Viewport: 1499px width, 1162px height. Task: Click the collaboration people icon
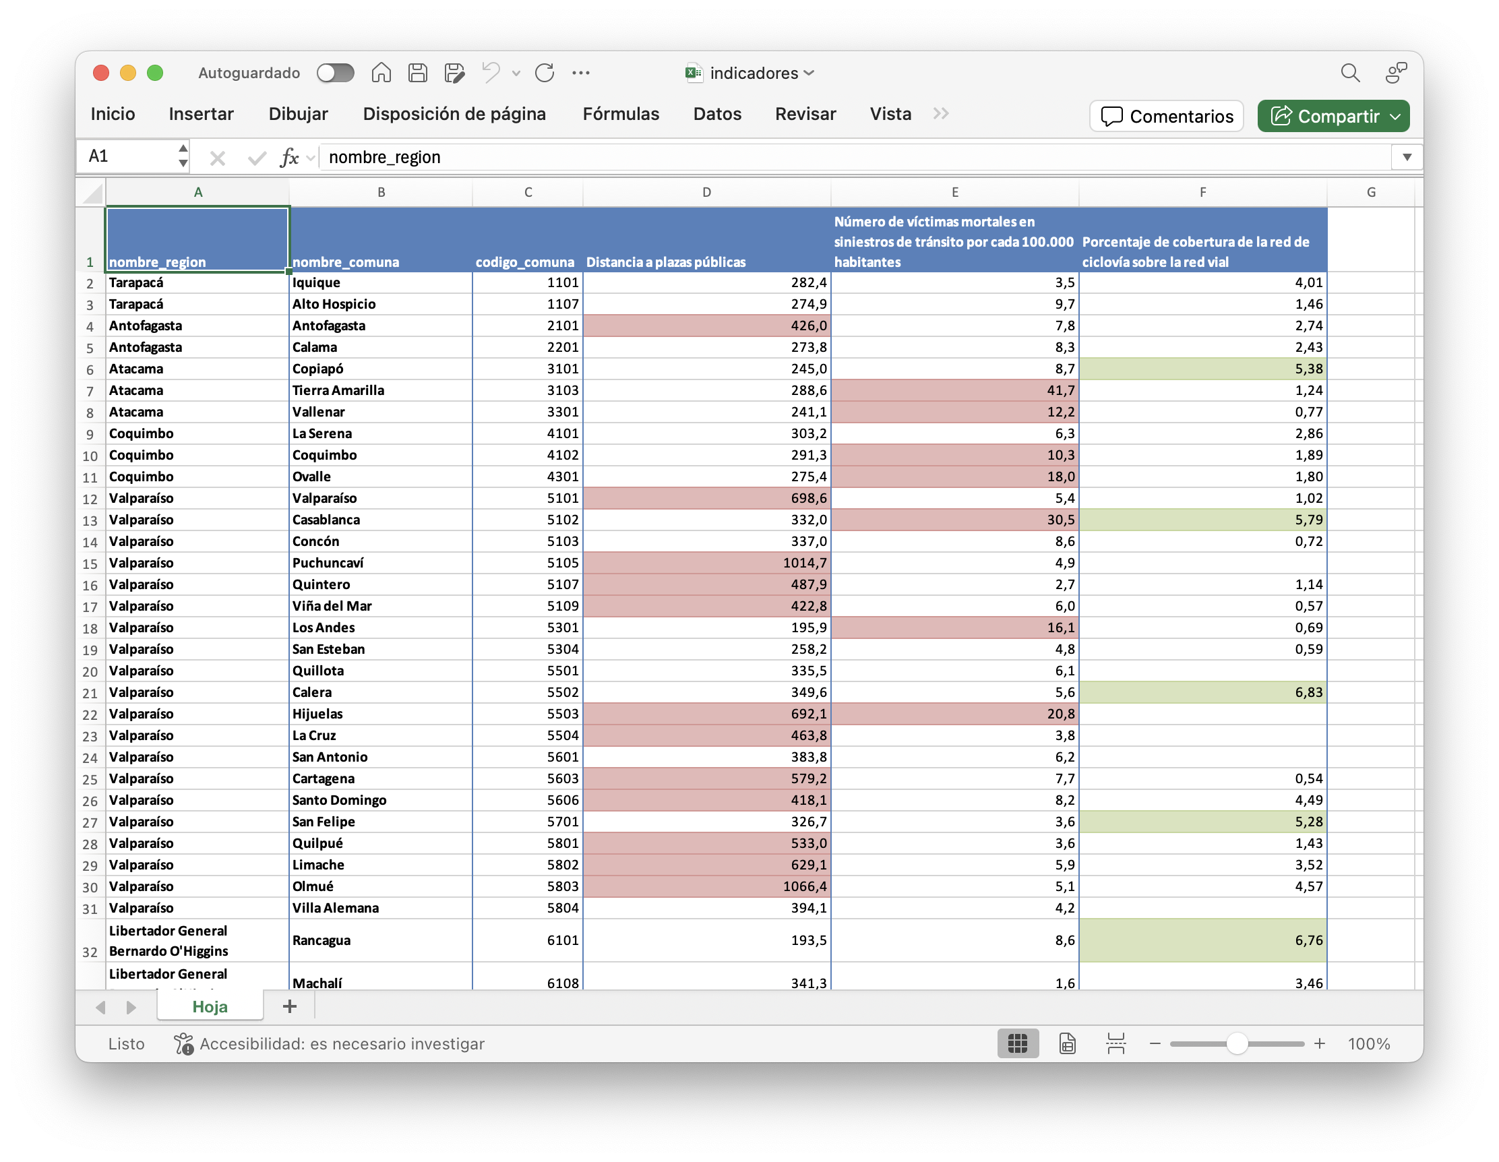[1395, 73]
